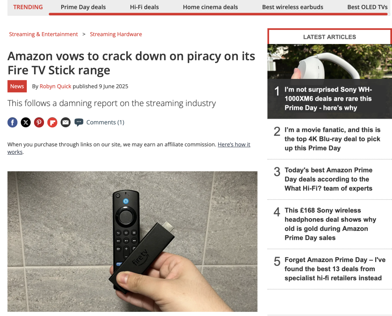The height and width of the screenshot is (316, 392).
Task: Open Streaming Hardware breadcrumb
Action: coord(116,34)
